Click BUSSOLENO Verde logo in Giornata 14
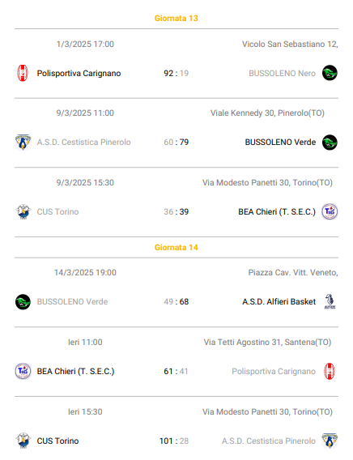Viewport: 353px width, 460px height. tap(23, 301)
